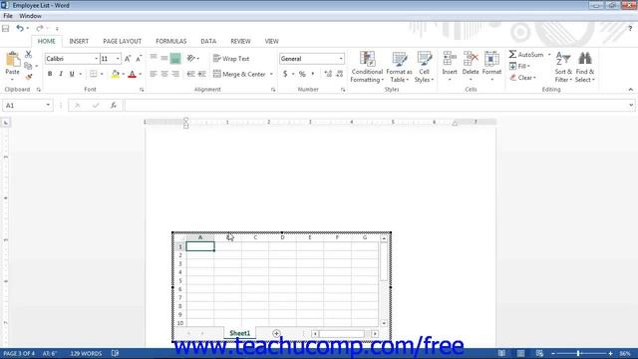Image resolution: width=638 pixels, height=359 pixels.
Task: Select the Sheet1 tab
Action: point(239,333)
